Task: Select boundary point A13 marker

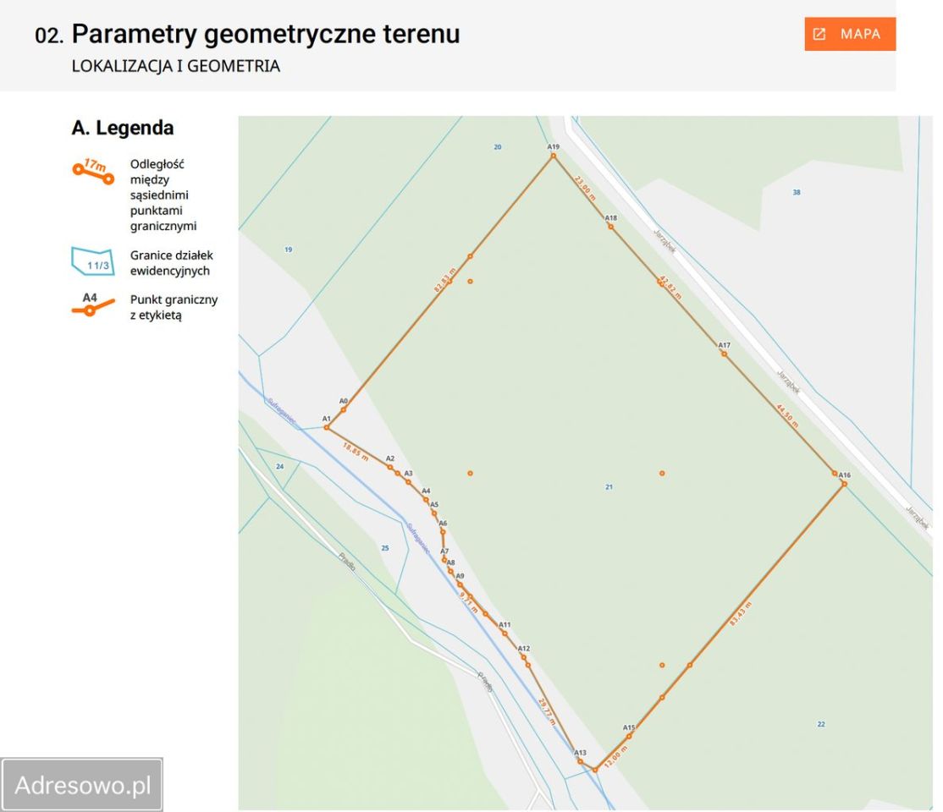Action: 581,761
